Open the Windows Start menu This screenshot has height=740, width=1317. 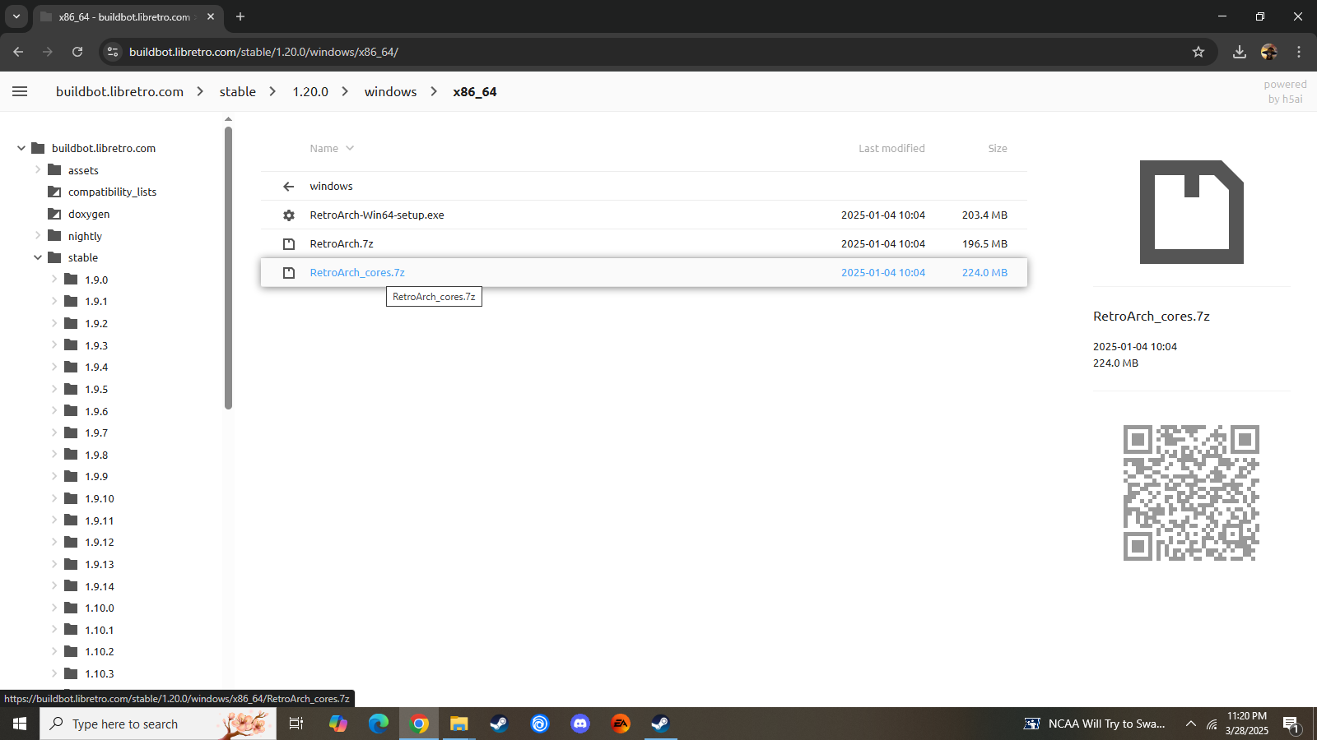tap(20, 724)
